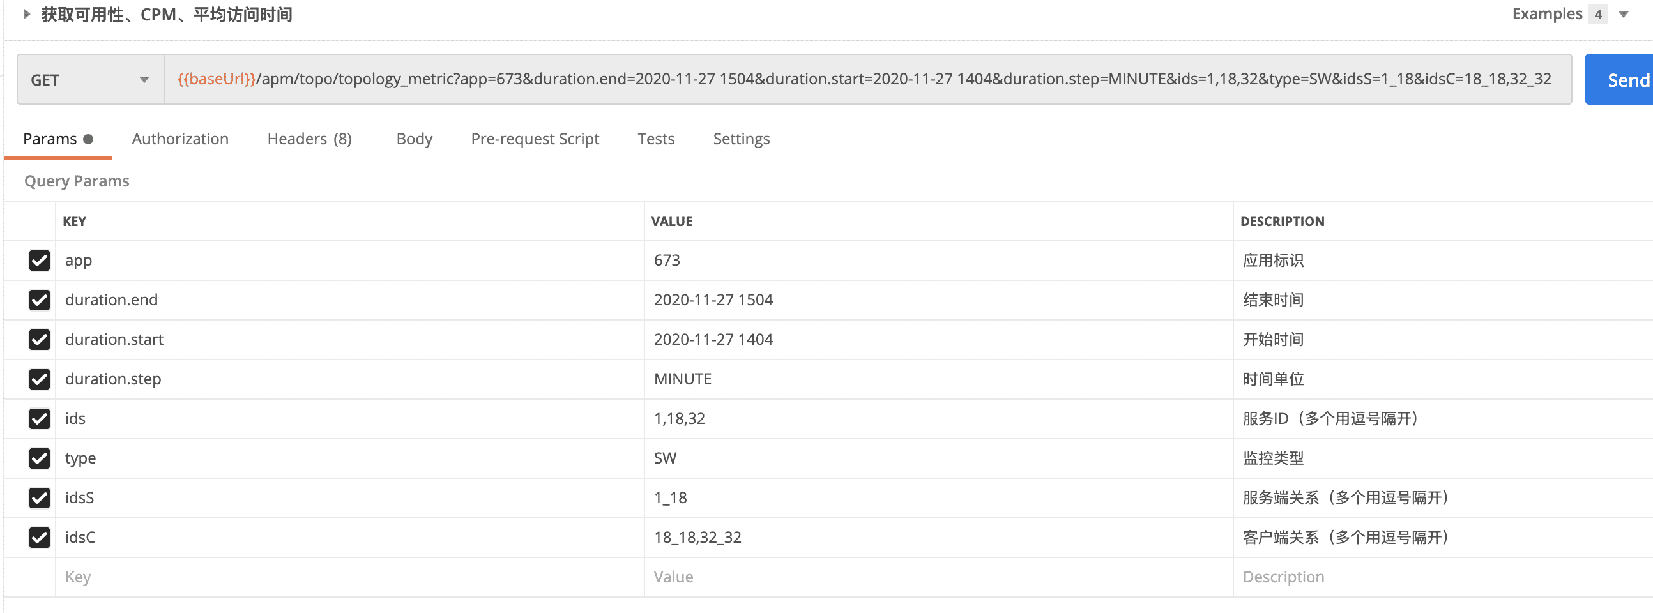Click the Send button

click(1624, 80)
